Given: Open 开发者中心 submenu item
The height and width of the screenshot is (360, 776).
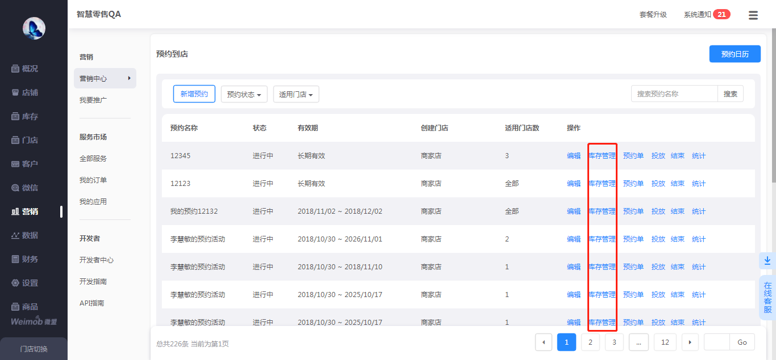Looking at the screenshot, I should pyautogui.click(x=97, y=260).
